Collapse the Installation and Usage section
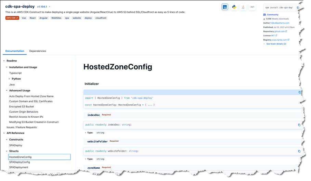Viewport: 311px width, 181px height. [7, 67]
